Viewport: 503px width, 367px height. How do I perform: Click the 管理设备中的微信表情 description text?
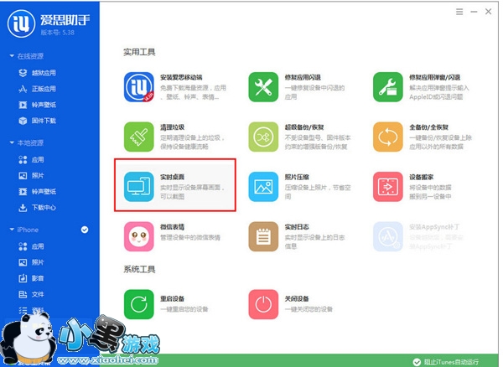click(x=190, y=237)
